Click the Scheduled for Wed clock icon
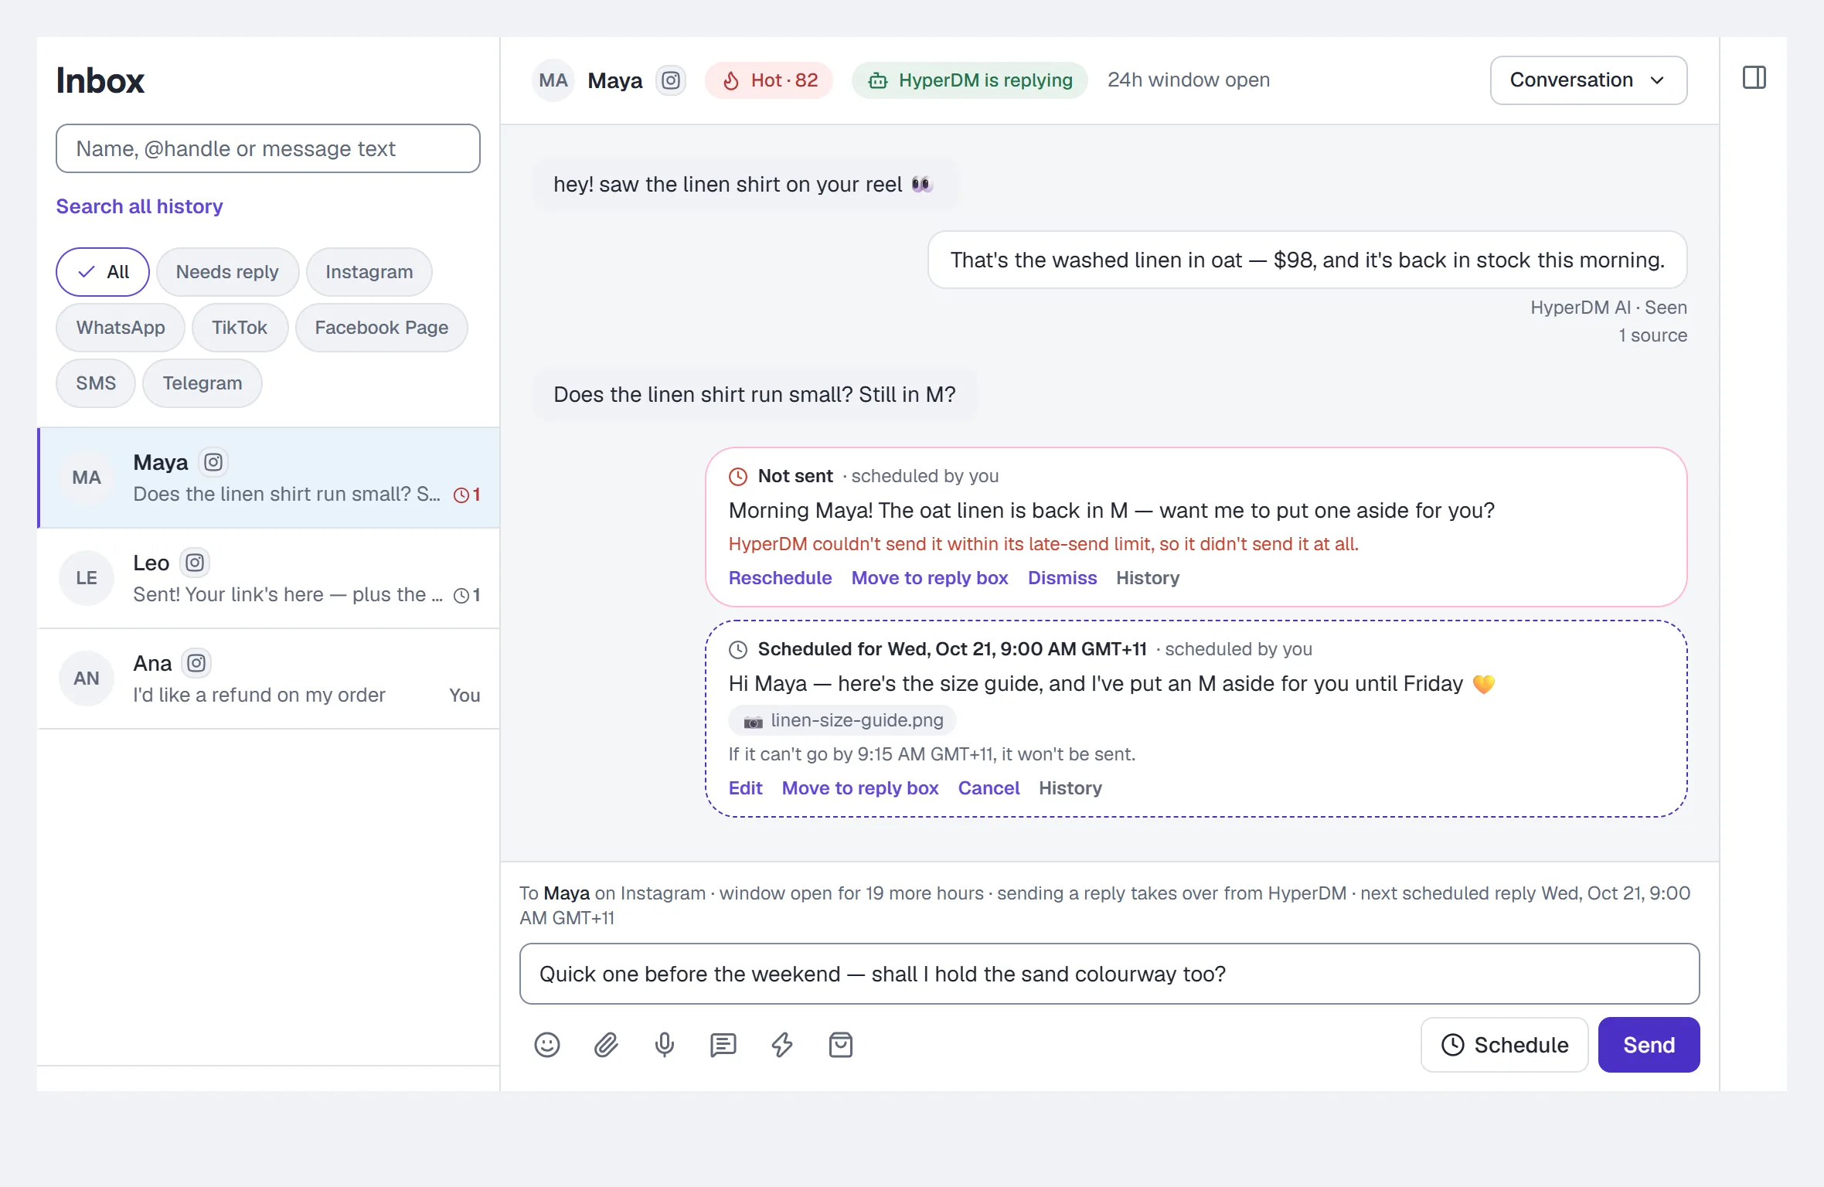Viewport: 1824px width, 1187px height. coord(738,649)
